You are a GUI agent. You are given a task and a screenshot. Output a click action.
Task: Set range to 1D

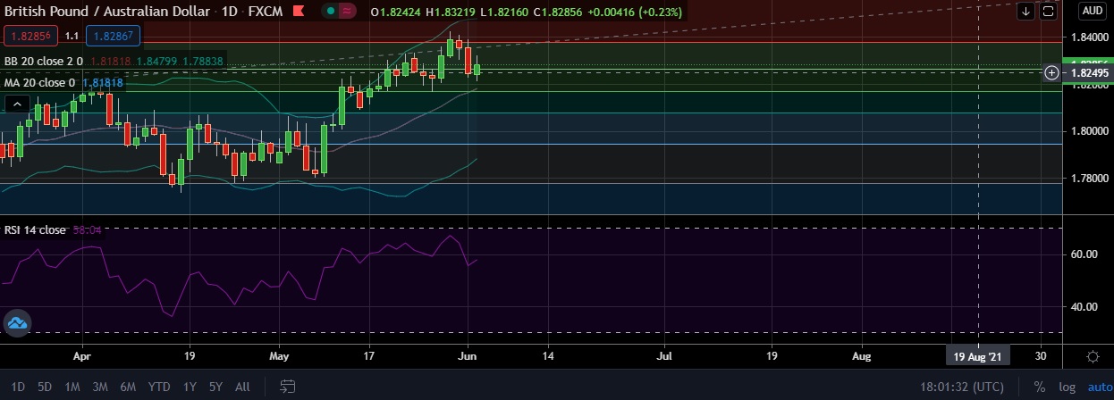click(19, 387)
